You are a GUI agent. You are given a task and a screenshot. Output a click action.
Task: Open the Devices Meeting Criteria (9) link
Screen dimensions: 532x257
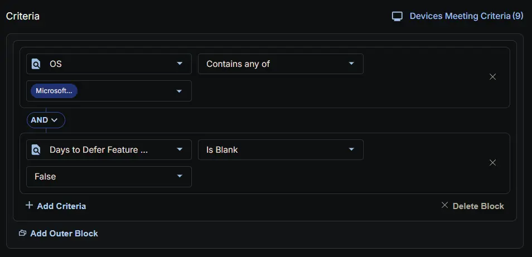click(466, 16)
